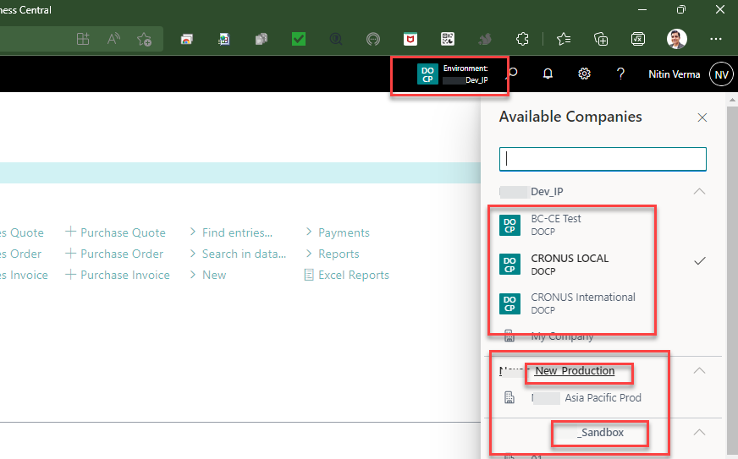Collapse the Dev_IP environment group
738x459 pixels.
coord(699,192)
